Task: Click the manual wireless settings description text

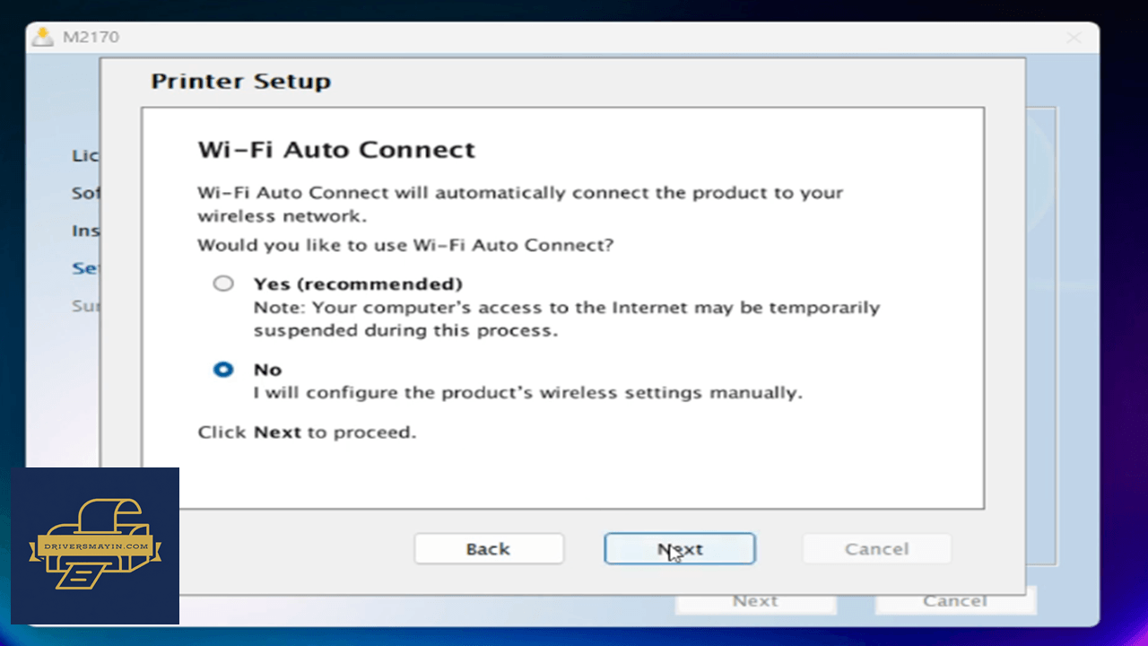Action: [x=527, y=393]
